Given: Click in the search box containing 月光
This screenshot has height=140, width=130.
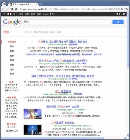Looking at the screenshot, I should pos(66,22).
